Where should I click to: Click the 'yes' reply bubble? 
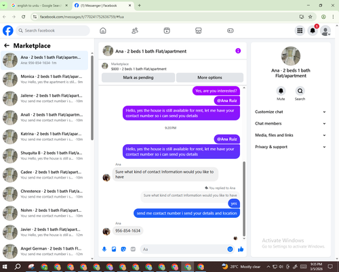(234, 204)
